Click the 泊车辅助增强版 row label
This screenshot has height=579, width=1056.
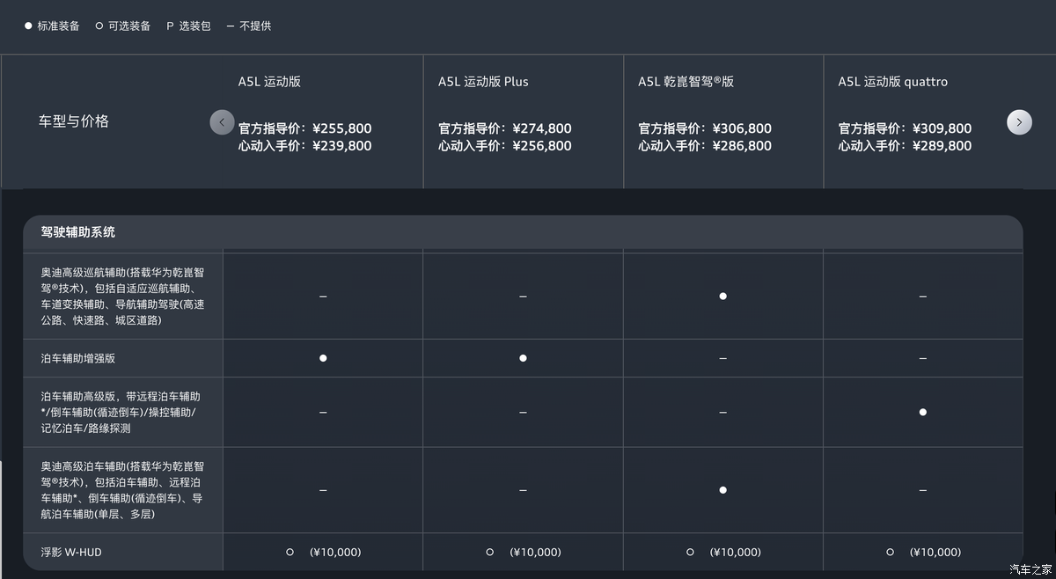click(77, 359)
